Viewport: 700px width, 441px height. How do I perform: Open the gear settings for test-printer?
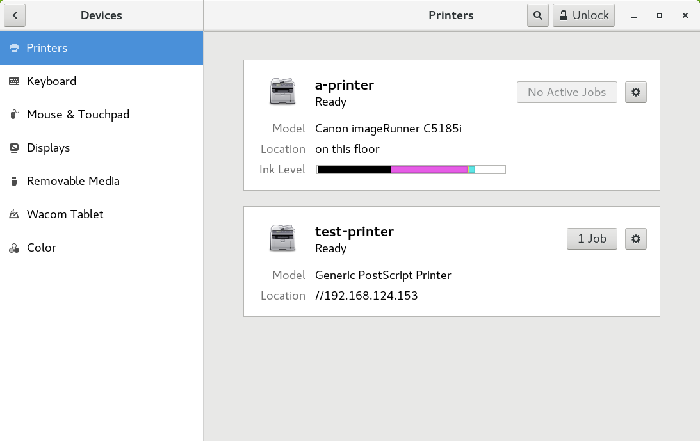(x=636, y=239)
